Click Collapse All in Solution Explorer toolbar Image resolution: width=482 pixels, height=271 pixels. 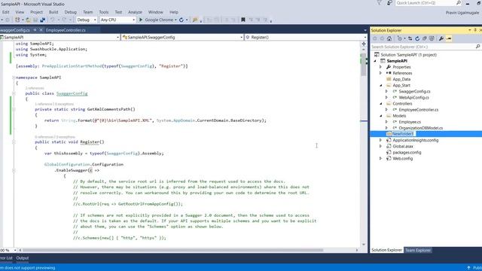click(425, 38)
